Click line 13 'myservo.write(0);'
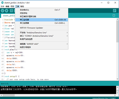 pyautogui.click(x=15, y=55)
